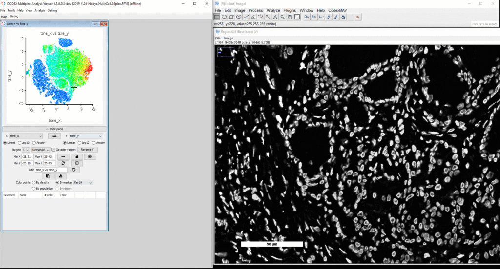Pick the Text tool in Fiji toolbar
The height and width of the screenshot is (269, 500).
(275, 17)
